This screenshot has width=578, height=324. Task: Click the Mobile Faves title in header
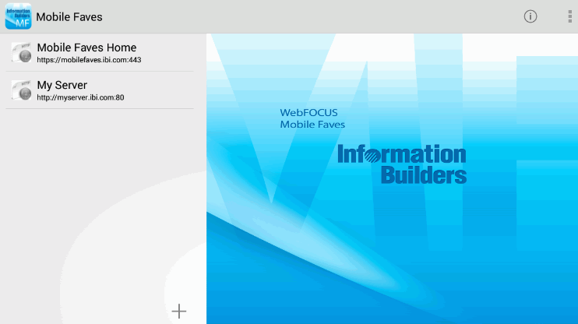pos(69,17)
